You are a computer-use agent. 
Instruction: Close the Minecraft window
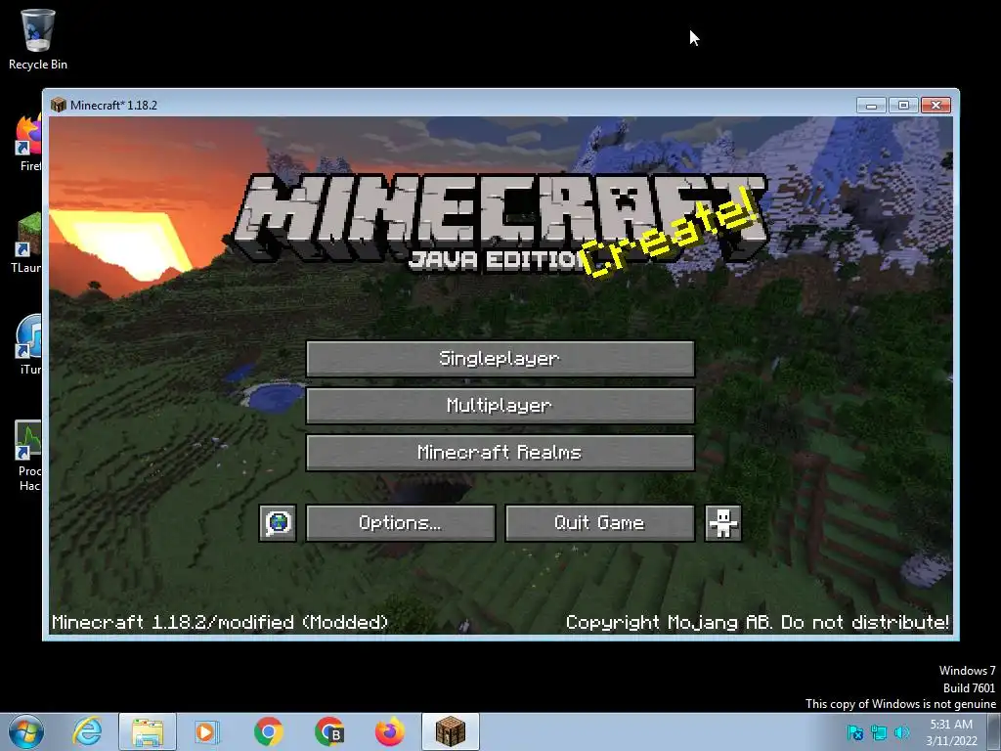pyautogui.click(x=936, y=106)
